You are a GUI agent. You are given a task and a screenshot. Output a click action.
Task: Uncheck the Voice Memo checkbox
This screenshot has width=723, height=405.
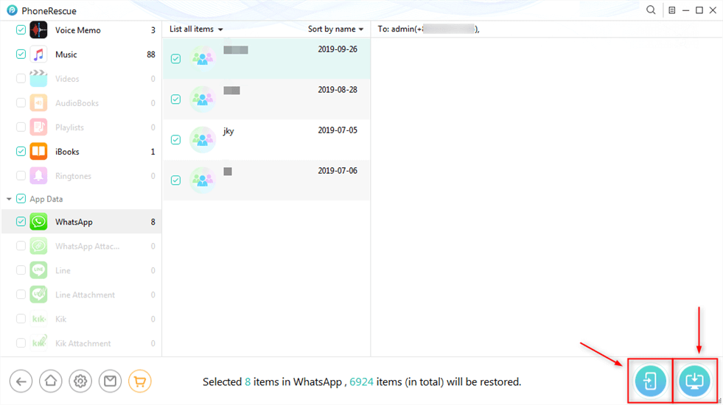(21, 30)
